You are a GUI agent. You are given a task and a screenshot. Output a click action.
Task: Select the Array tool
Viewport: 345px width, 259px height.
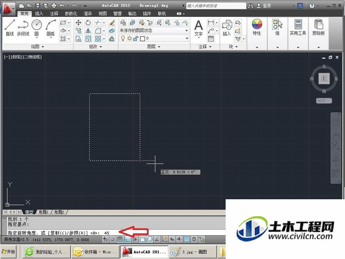(98, 39)
